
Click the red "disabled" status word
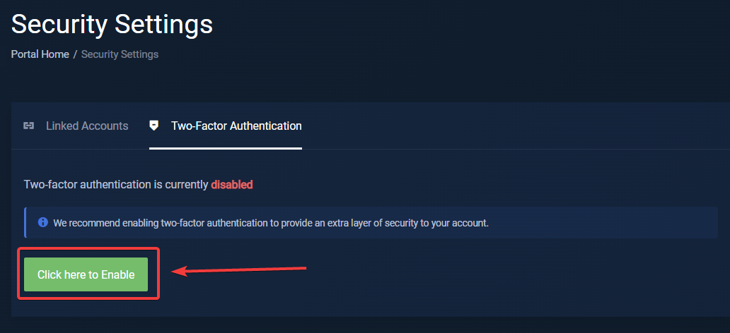[231, 185]
